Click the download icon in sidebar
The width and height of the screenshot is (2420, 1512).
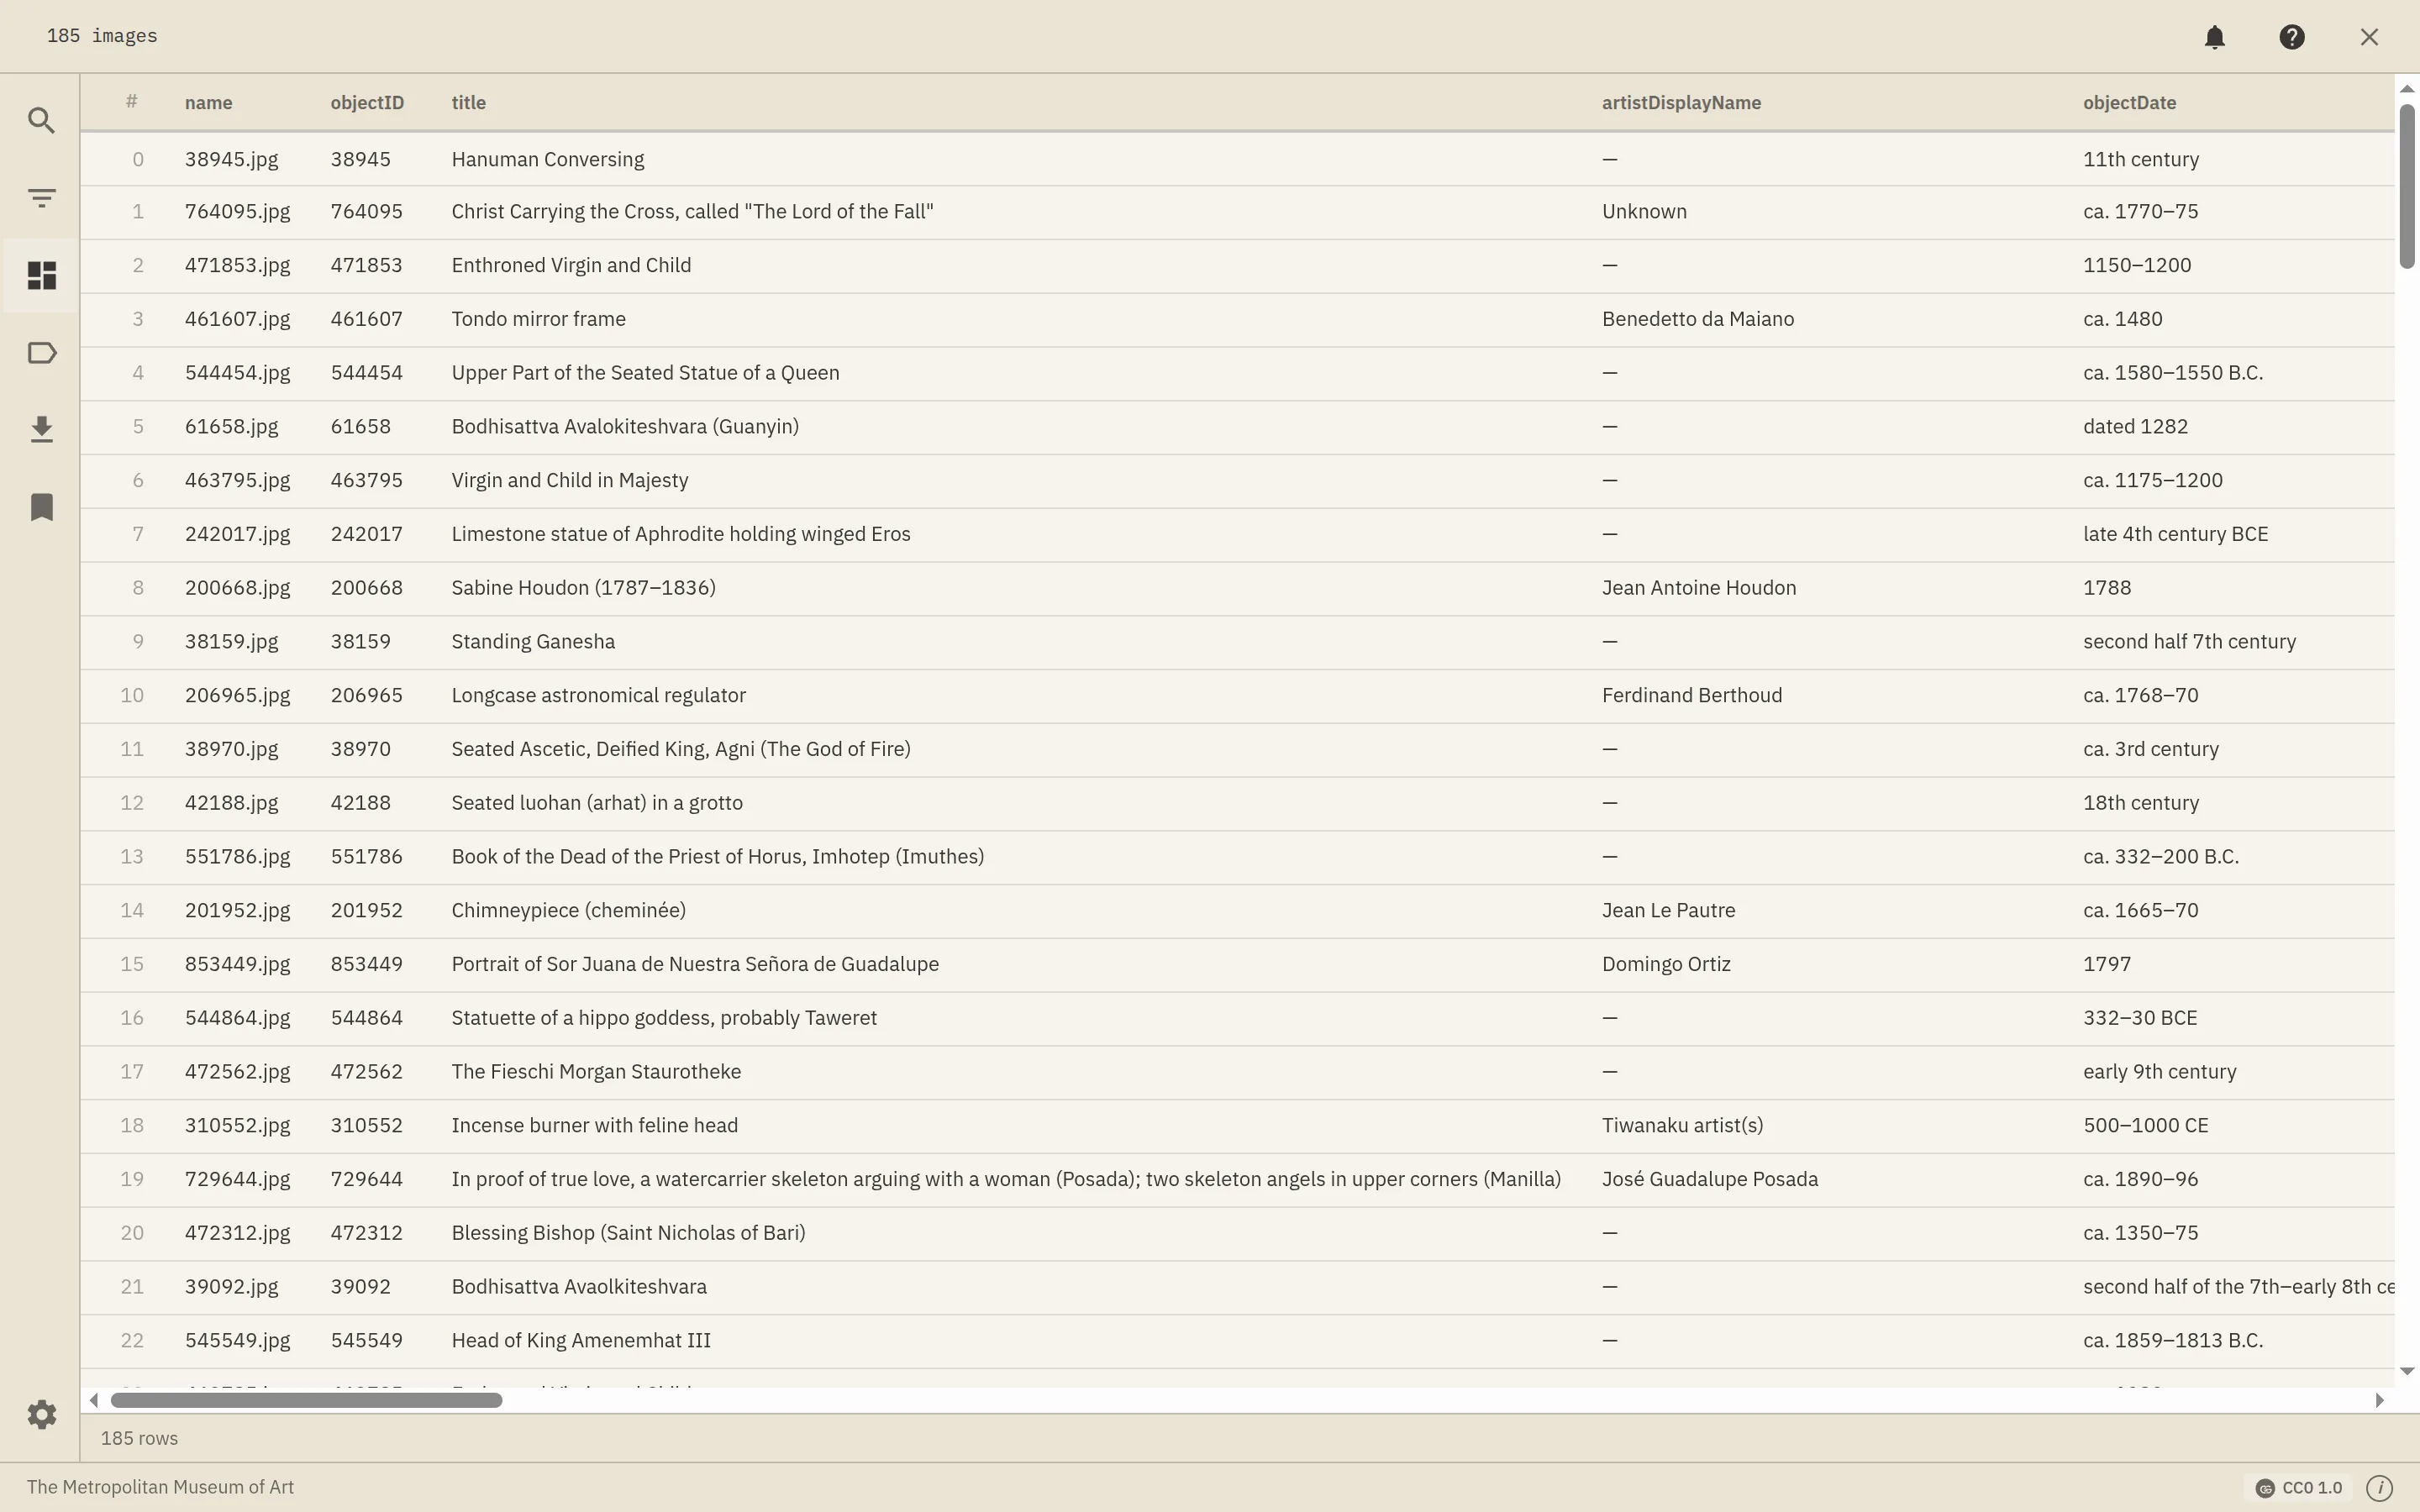41,429
